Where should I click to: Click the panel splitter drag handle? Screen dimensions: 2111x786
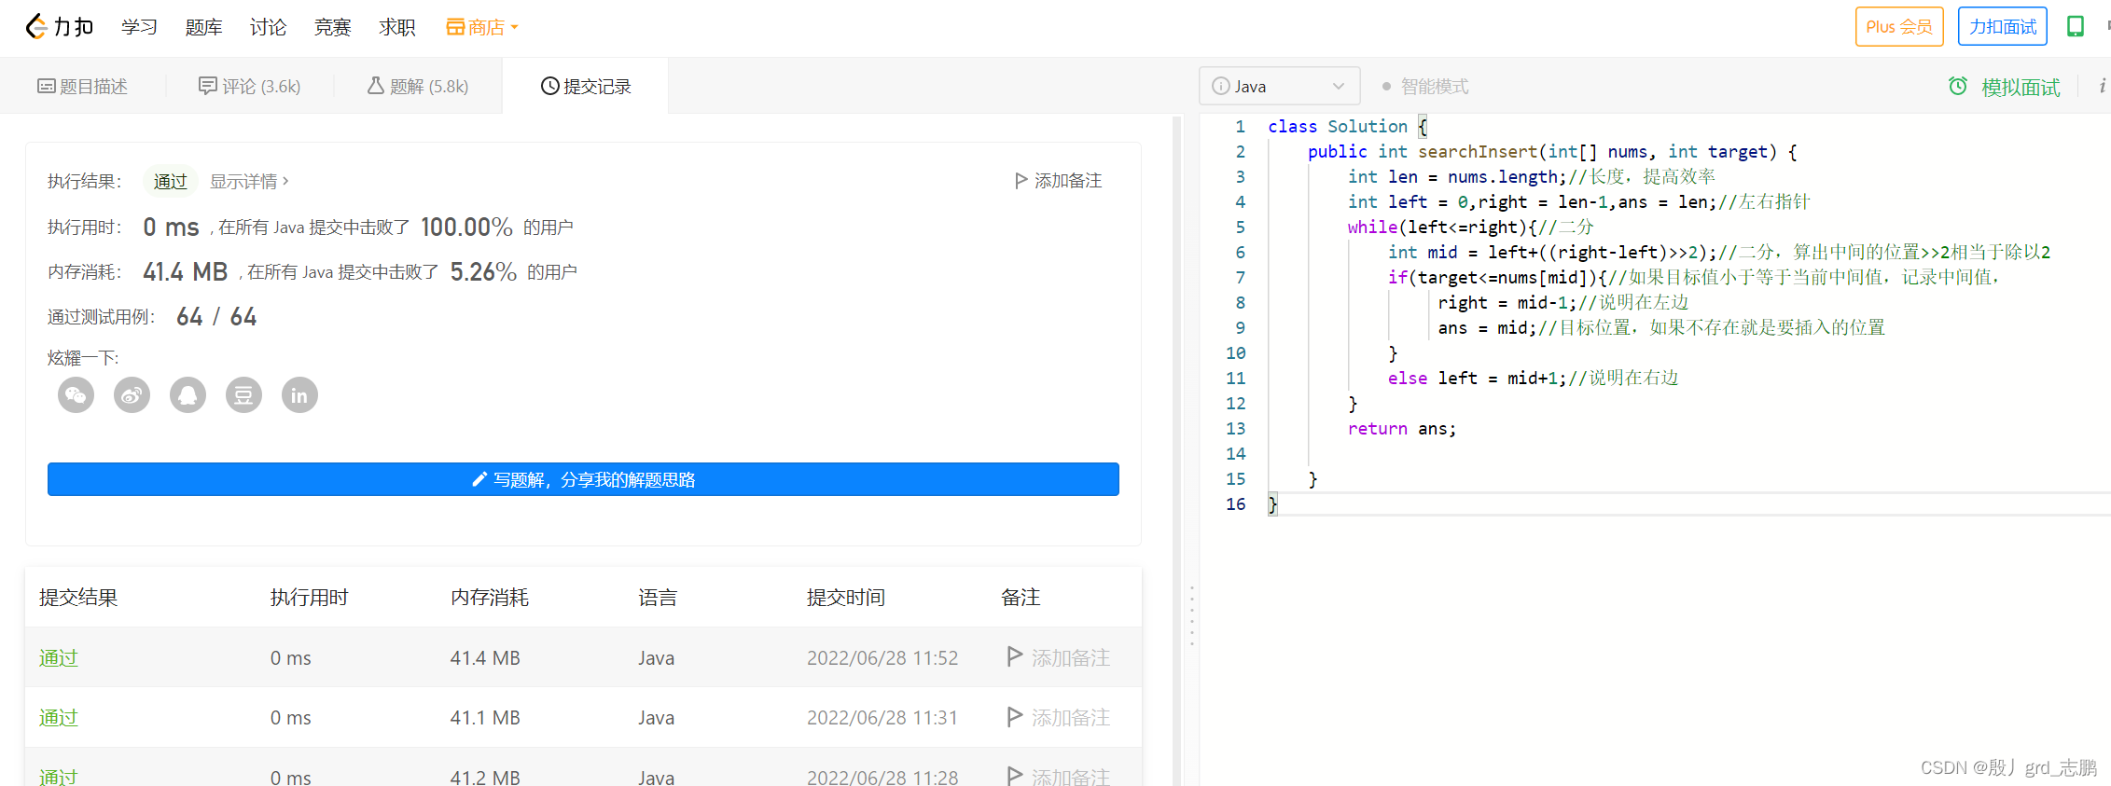tap(1192, 615)
